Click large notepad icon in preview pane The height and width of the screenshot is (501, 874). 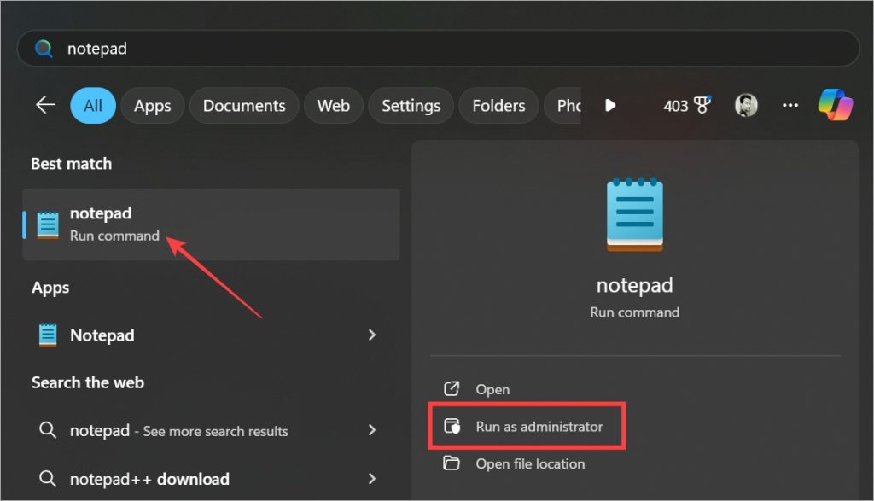coord(634,214)
